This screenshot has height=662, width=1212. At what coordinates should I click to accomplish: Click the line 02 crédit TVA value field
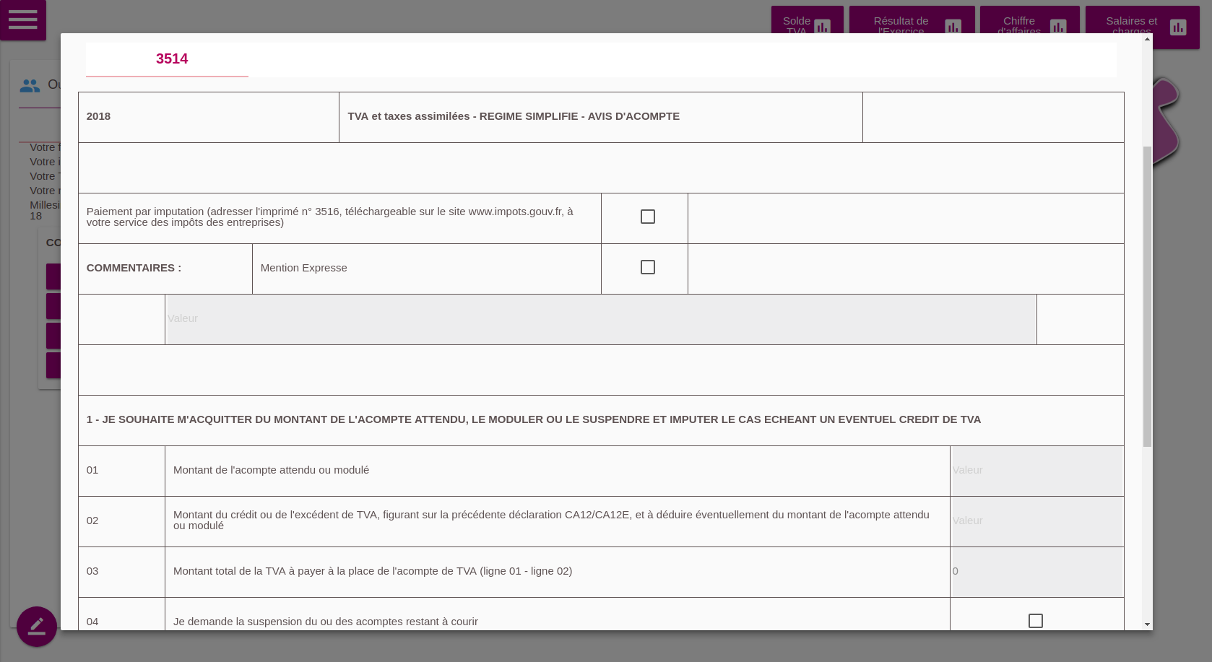[1037, 521]
